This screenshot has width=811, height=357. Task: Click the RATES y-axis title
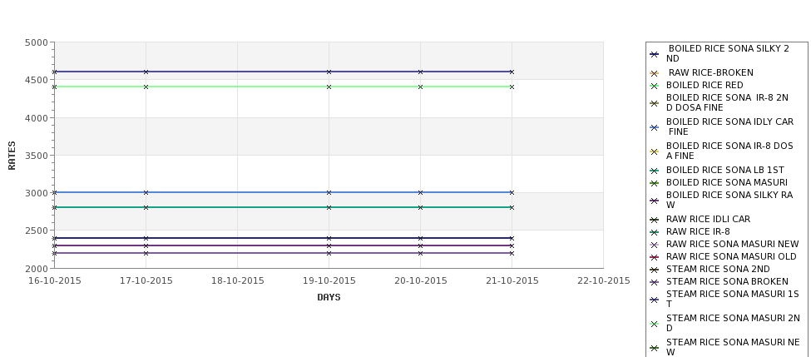tap(12, 155)
